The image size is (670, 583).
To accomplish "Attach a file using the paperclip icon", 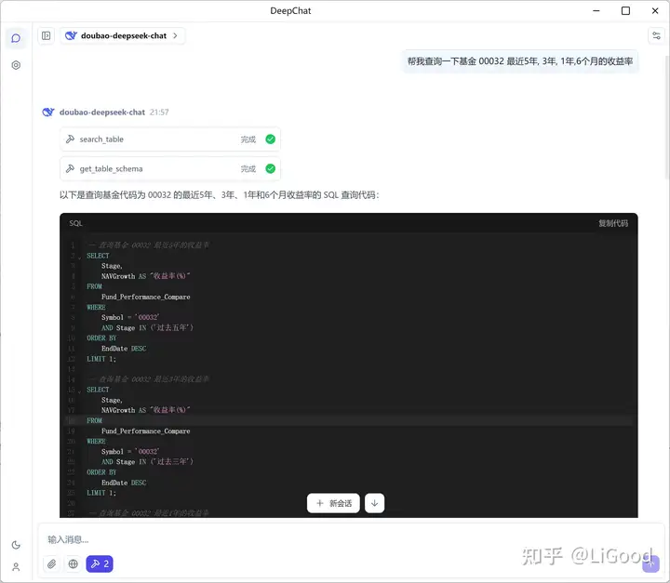I will click(x=52, y=563).
